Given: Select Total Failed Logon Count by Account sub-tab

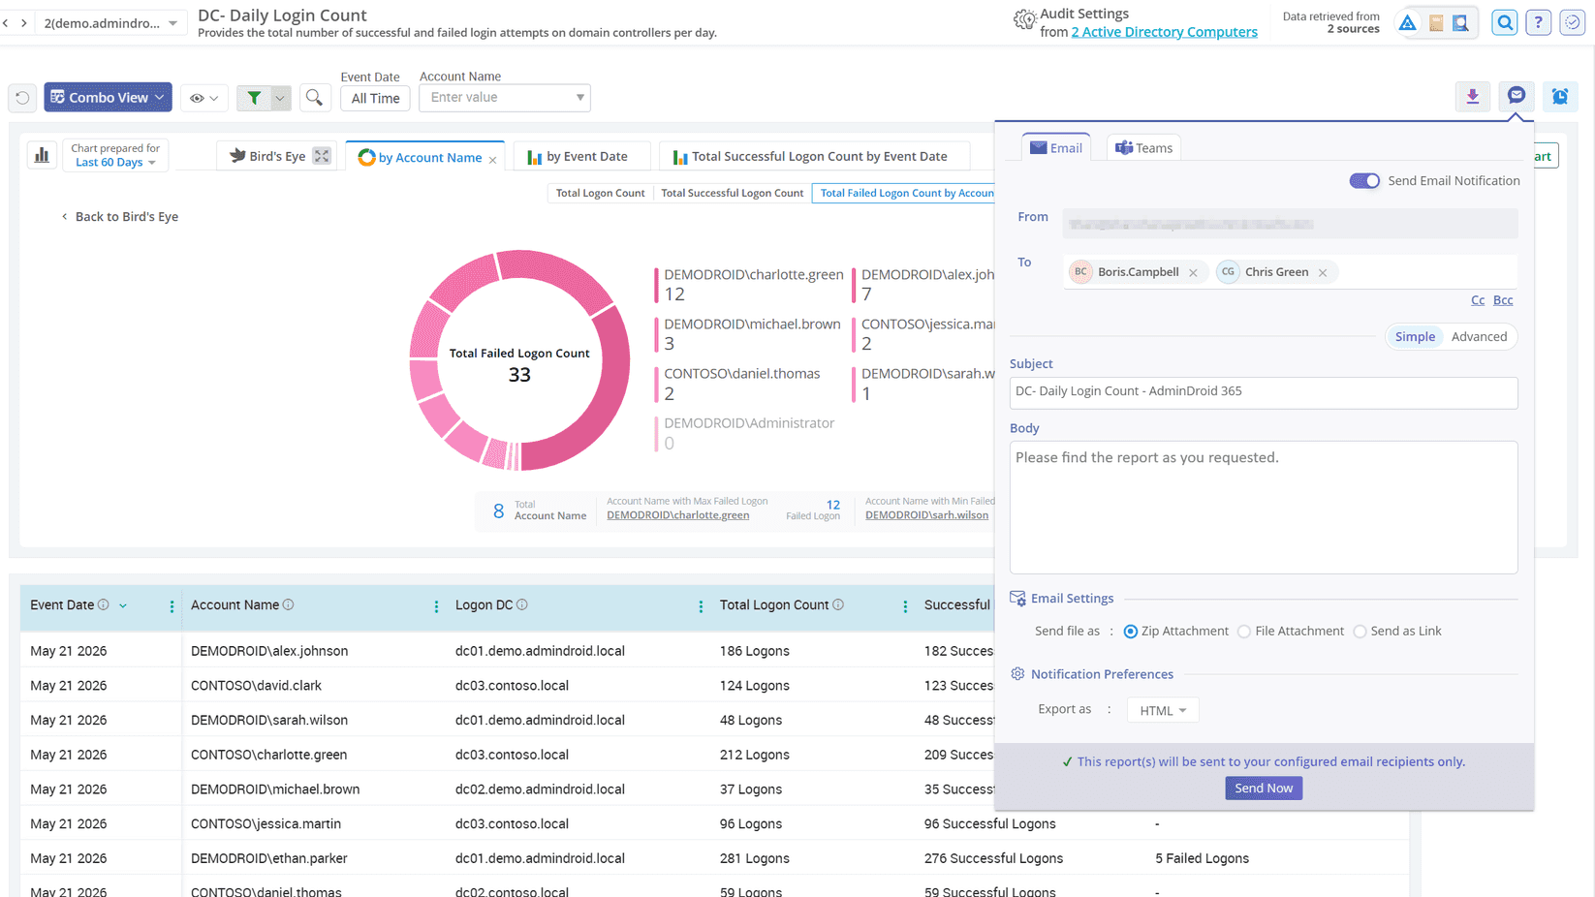Looking at the screenshot, I should (905, 193).
